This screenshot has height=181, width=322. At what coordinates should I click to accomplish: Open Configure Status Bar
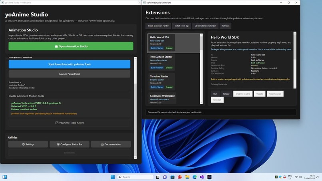coord(70,144)
